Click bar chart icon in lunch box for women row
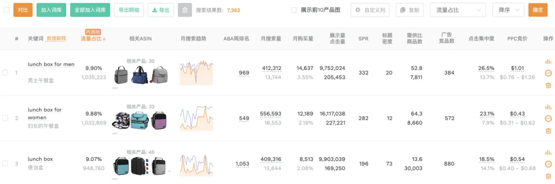Viewport: 555px width, 184px height. point(548,107)
